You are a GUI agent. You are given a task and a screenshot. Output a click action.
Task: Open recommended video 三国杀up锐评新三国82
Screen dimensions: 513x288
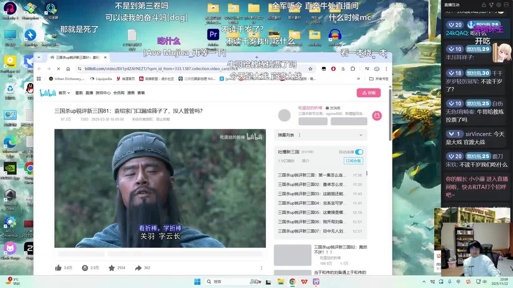click(340, 250)
